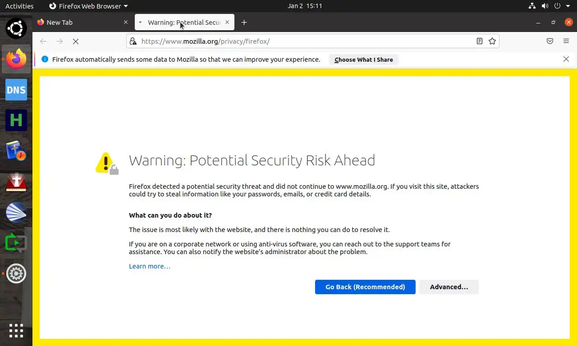Open site security lock info
This screenshot has width=577, height=346.
pyautogui.click(x=133, y=41)
